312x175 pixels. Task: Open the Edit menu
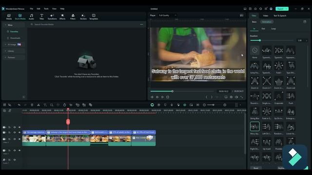pyautogui.click(x=39, y=9)
